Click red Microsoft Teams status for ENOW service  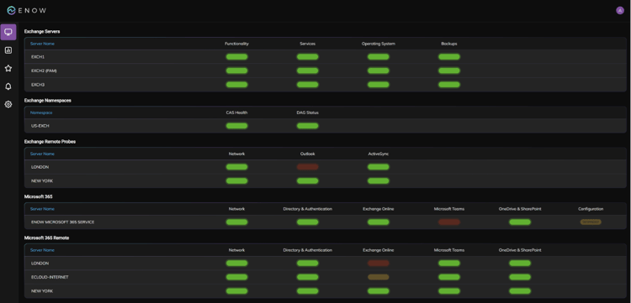(449, 222)
